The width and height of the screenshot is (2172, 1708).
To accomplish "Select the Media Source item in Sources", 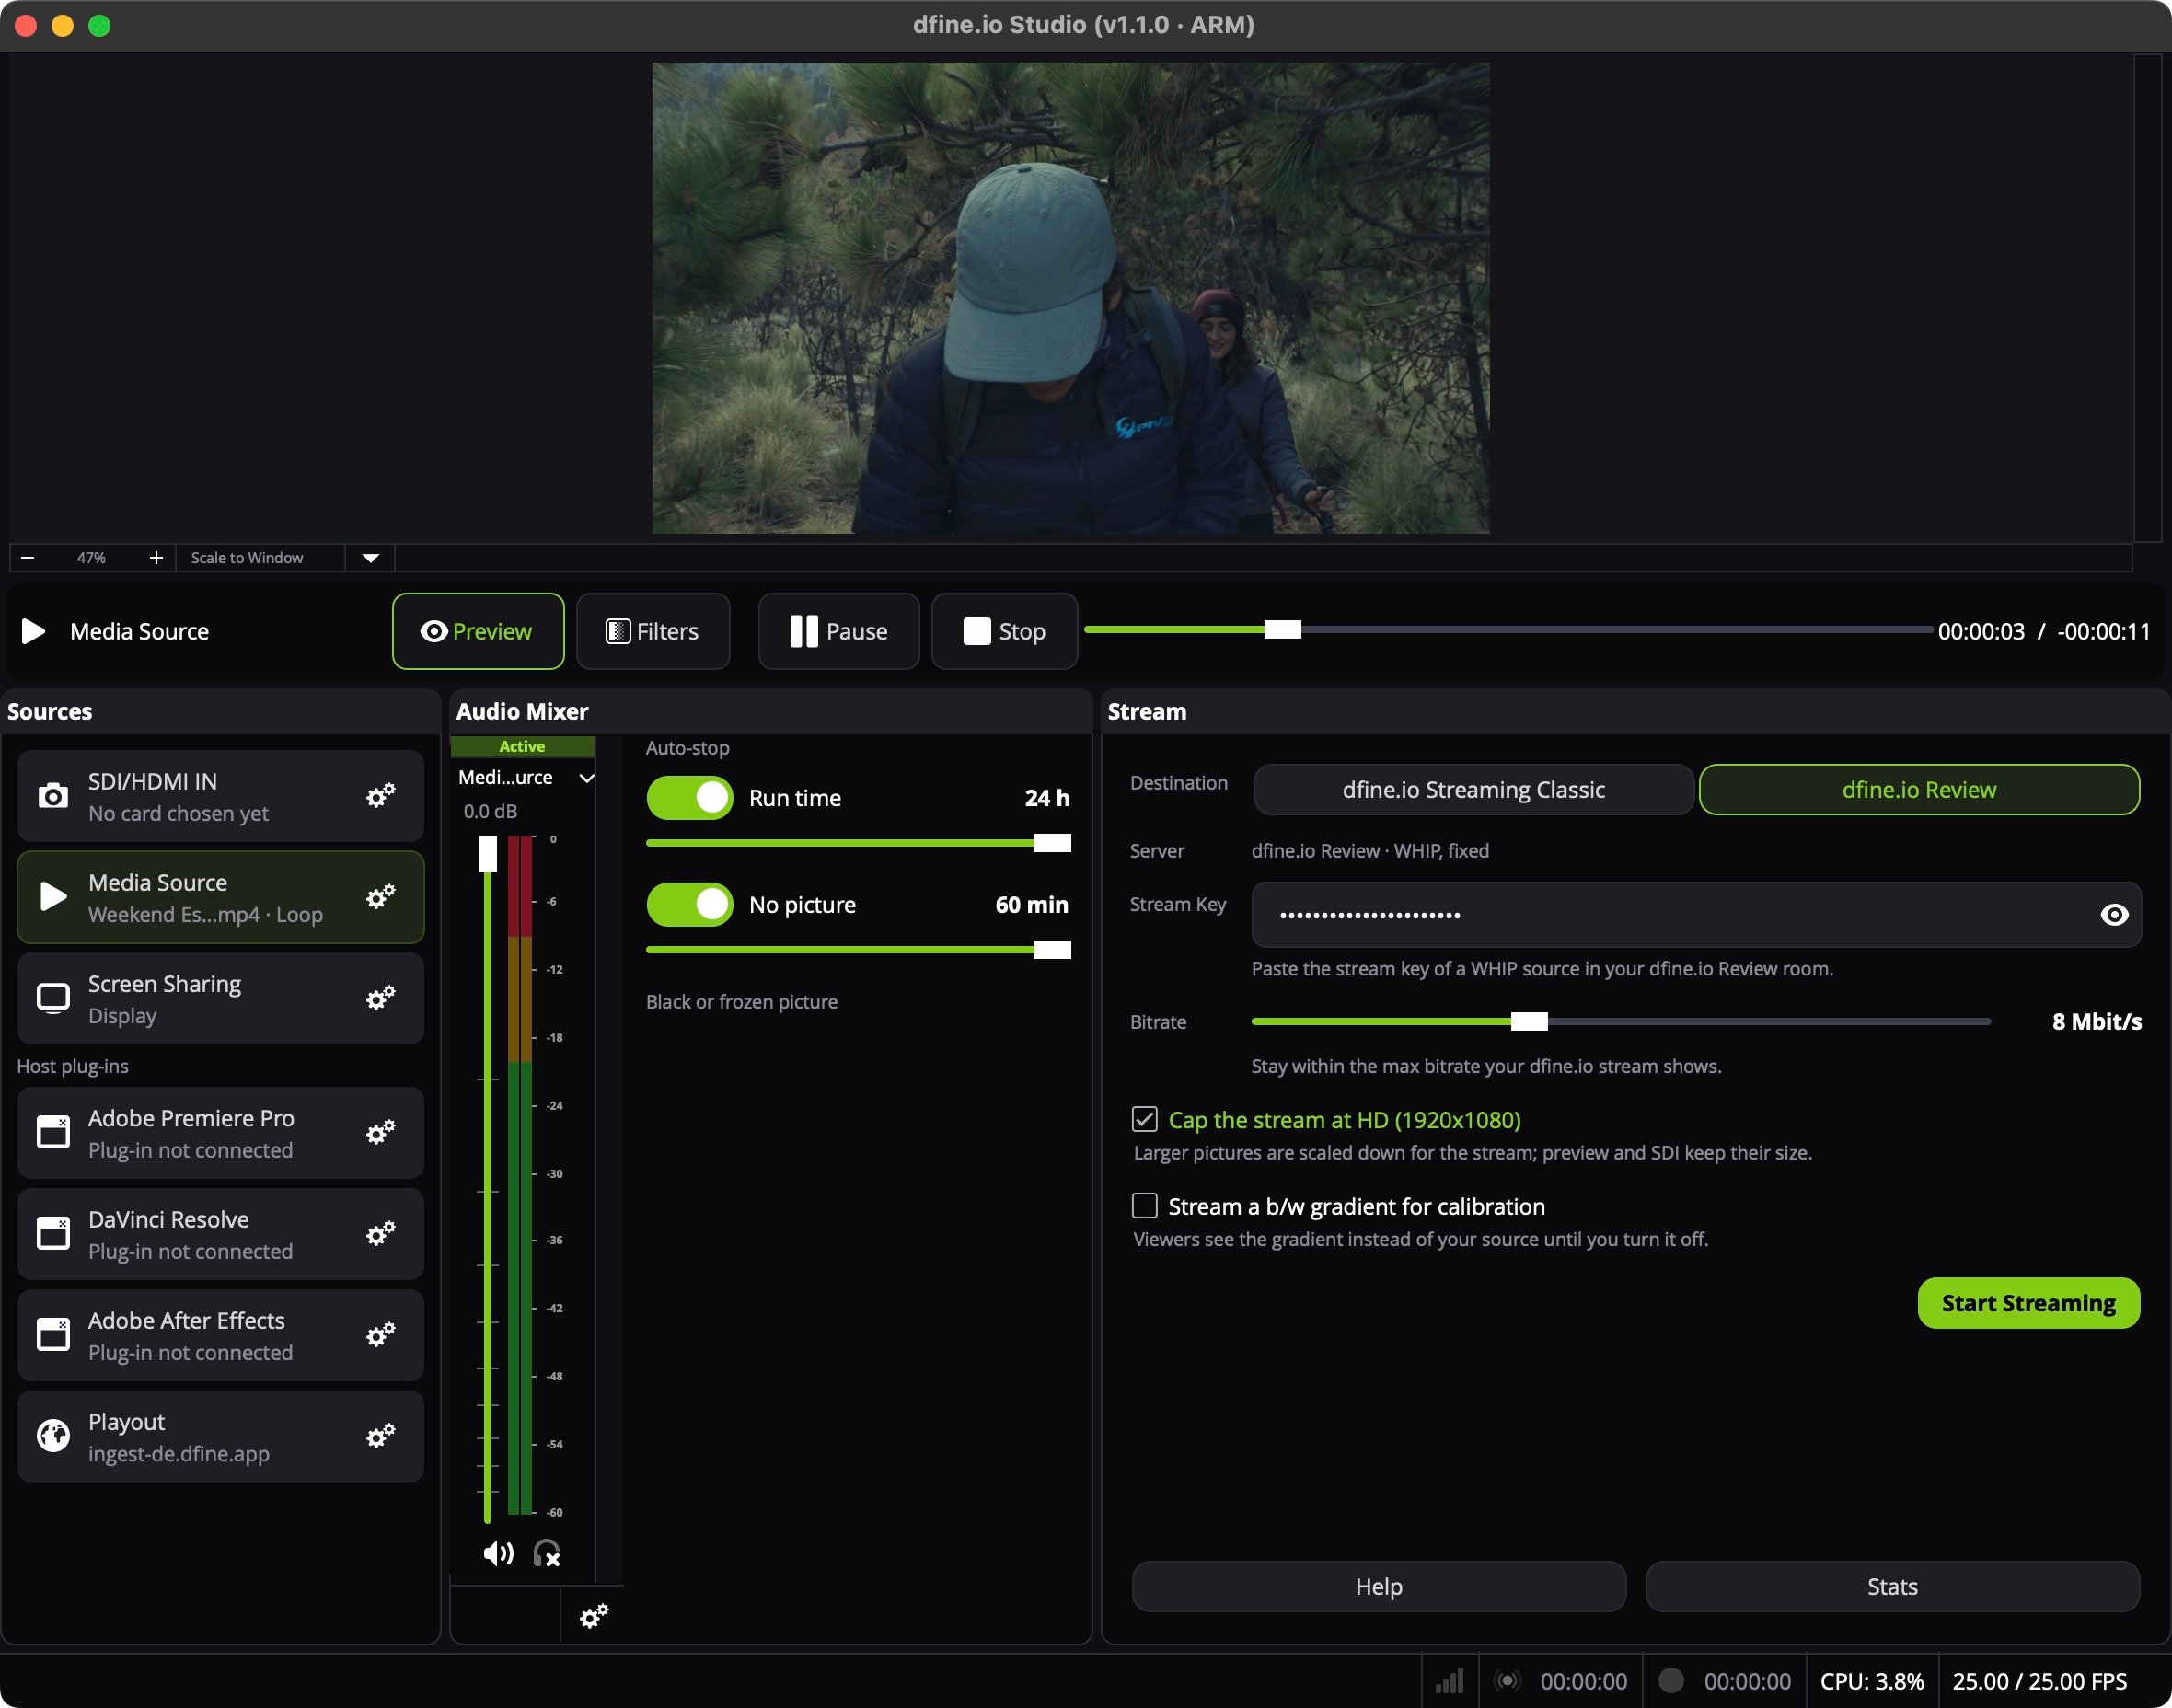I will pos(221,897).
